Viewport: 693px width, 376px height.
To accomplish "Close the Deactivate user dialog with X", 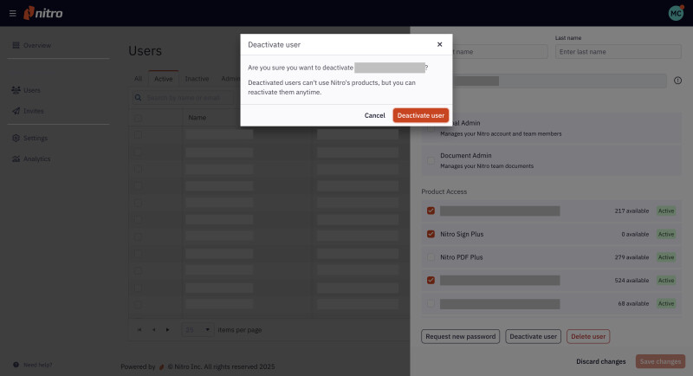I will (439, 44).
